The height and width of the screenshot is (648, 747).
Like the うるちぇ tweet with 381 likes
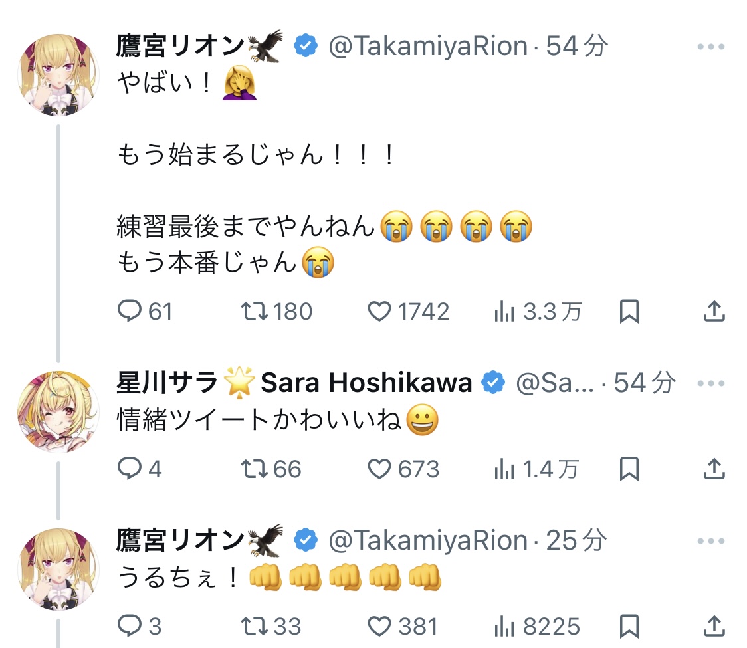[379, 626]
